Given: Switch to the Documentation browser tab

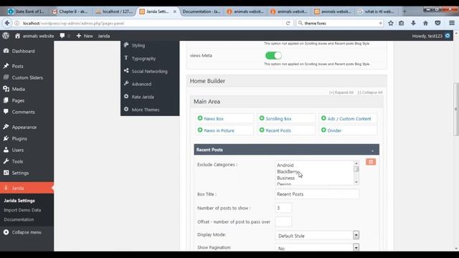Looking at the screenshot, I should click(202, 11).
